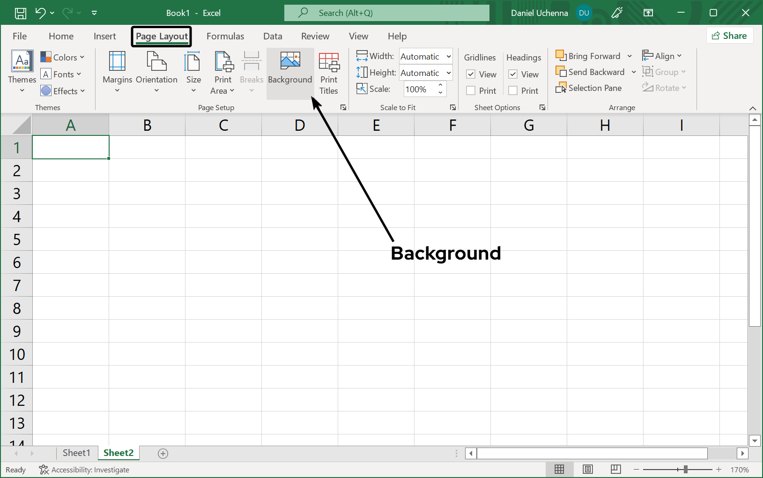Screen dimensions: 763x478
Task: Switch to Page Break Preview view
Action: click(x=615, y=469)
